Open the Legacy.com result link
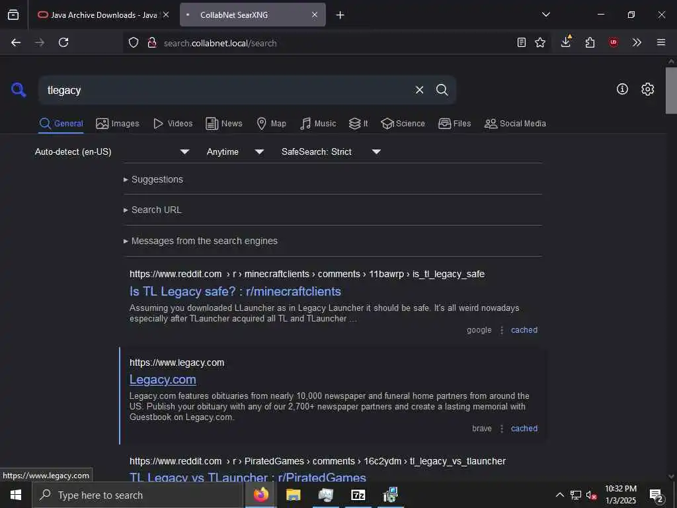677x508 pixels. coord(163,380)
